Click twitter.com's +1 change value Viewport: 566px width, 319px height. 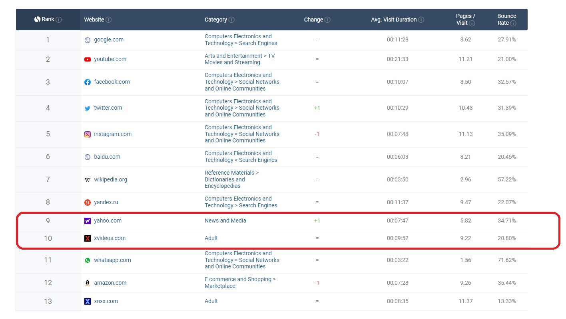317,108
